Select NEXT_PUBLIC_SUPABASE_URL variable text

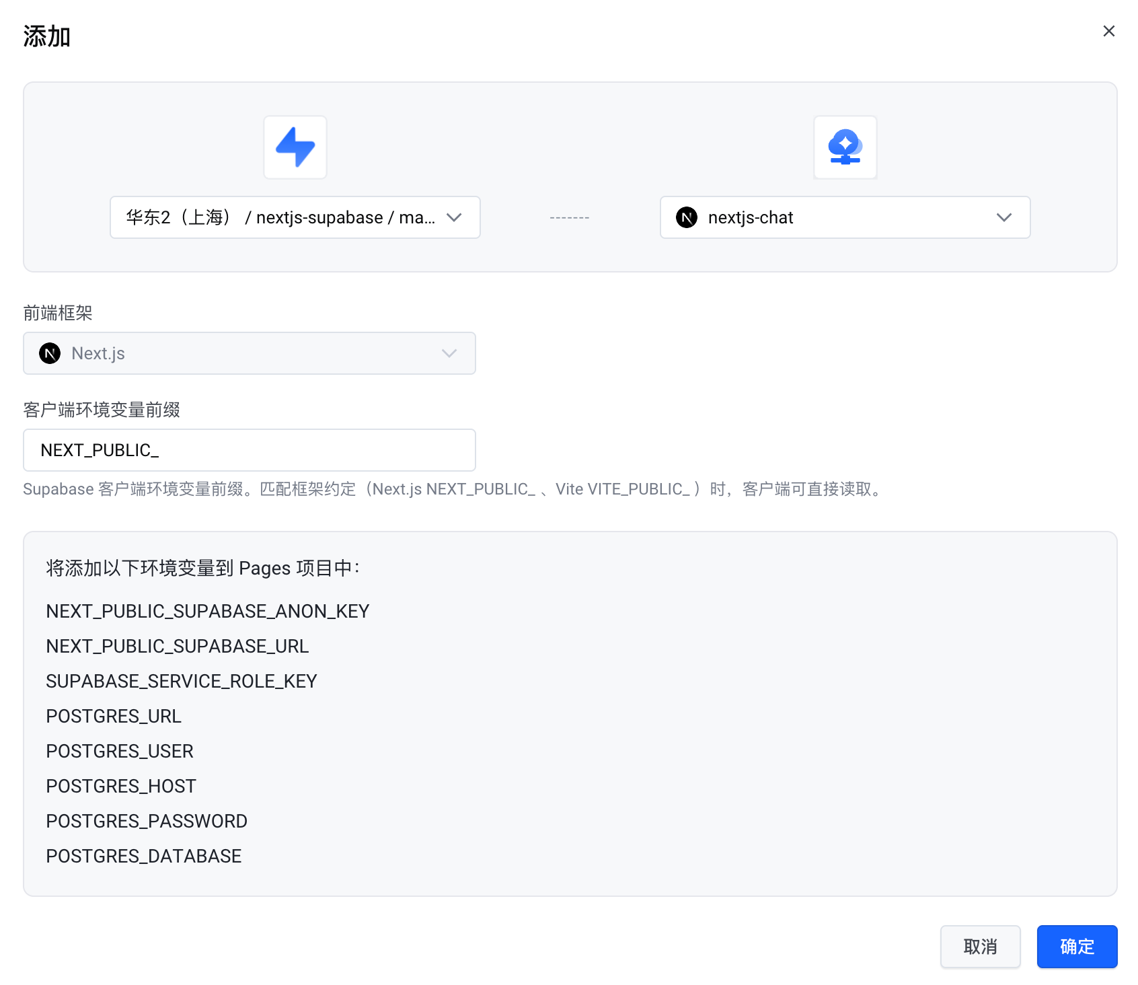pos(178,646)
